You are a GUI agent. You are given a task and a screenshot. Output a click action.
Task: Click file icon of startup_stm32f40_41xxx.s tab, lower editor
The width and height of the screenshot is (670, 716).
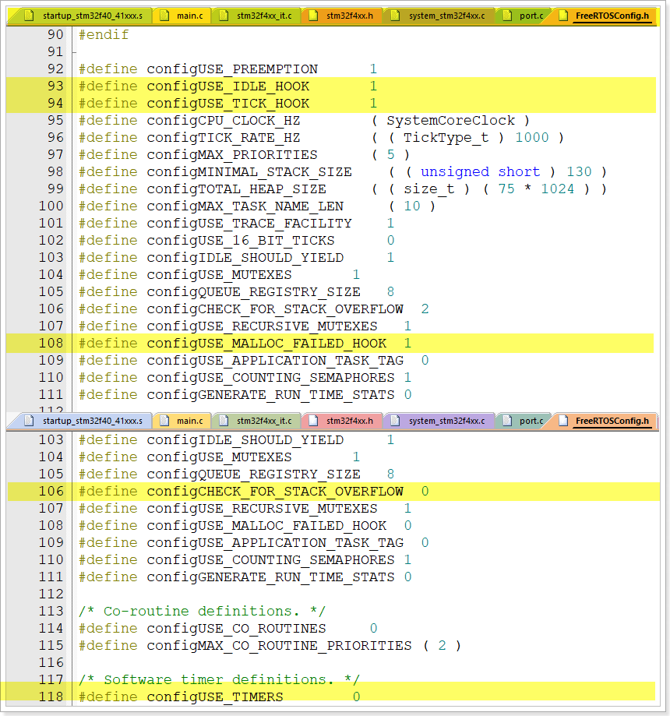[29, 421]
